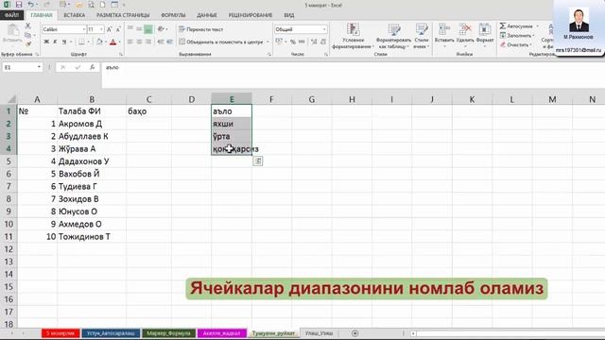
Task: Decrease the cell indent
Action: pyautogui.click(x=161, y=42)
